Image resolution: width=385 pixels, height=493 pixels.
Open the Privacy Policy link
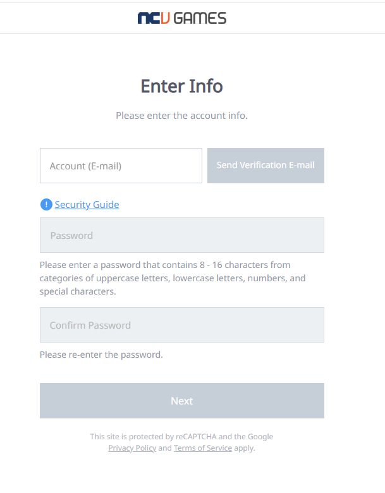click(132, 448)
